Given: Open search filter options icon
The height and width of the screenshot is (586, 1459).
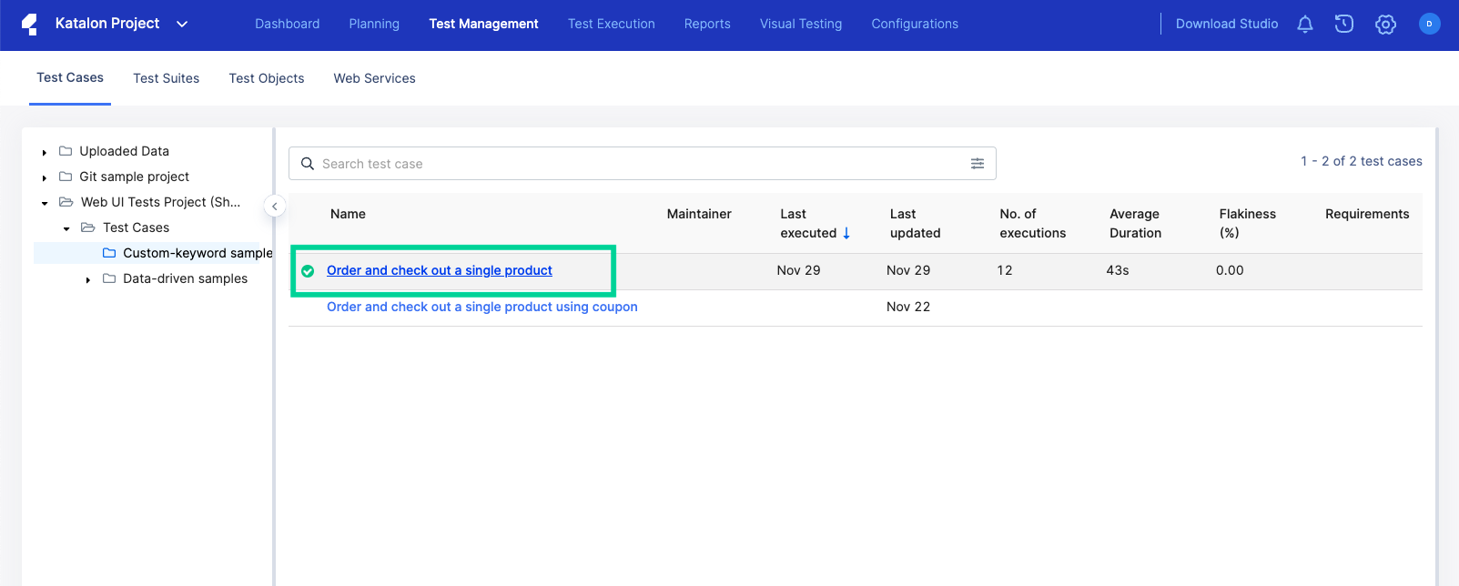Looking at the screenshot, I should pos(978,164).
